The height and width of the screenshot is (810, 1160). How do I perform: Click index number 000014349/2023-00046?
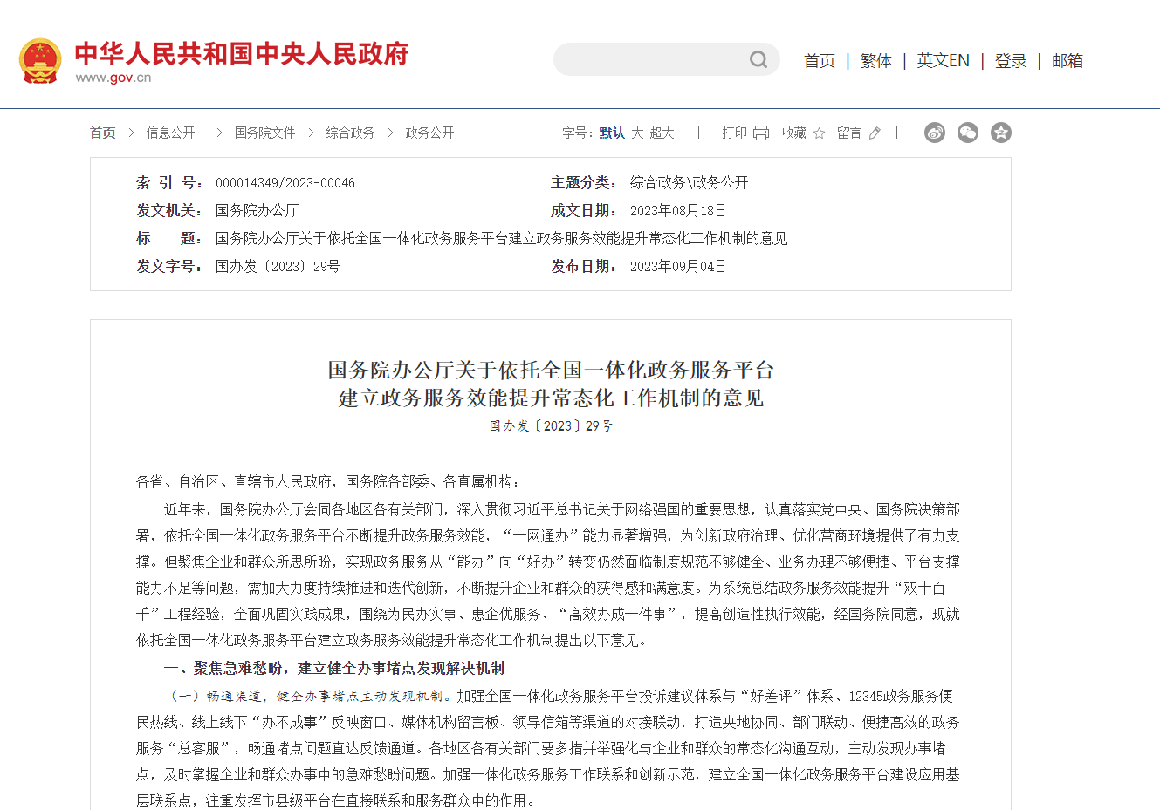coord(285,183)
